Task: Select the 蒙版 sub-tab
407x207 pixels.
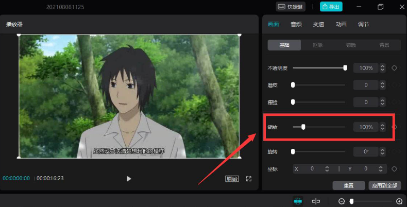Action: click(351, 45)
